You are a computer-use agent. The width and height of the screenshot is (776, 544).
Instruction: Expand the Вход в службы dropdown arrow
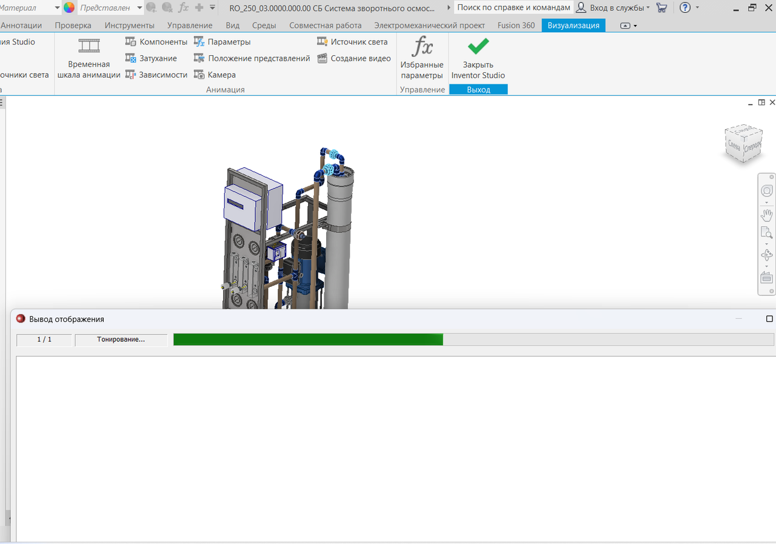click(648, 8)
